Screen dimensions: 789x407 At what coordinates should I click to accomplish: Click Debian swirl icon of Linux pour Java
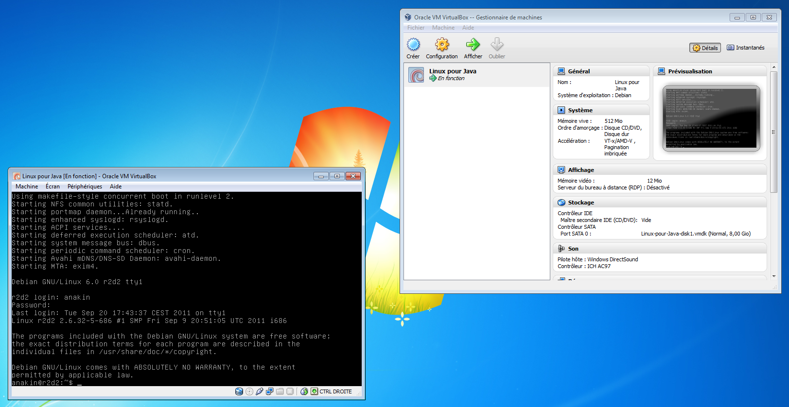tap(416, 75)
